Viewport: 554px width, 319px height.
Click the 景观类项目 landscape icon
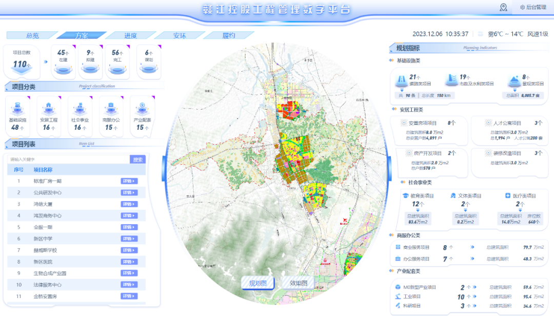(513, 81)
